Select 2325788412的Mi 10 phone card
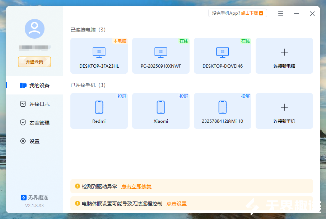Image resolution: width=326 pixels, height=219 pixels. [222, 111]
